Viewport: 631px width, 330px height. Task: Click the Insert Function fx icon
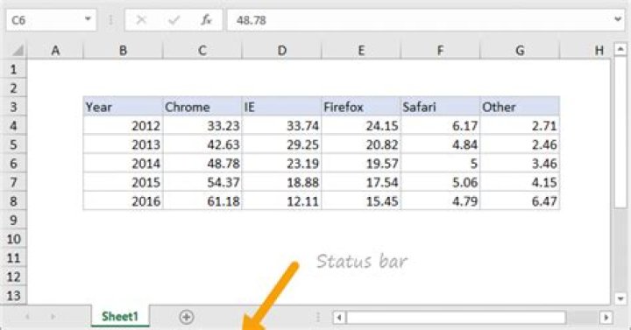point(206,20)
